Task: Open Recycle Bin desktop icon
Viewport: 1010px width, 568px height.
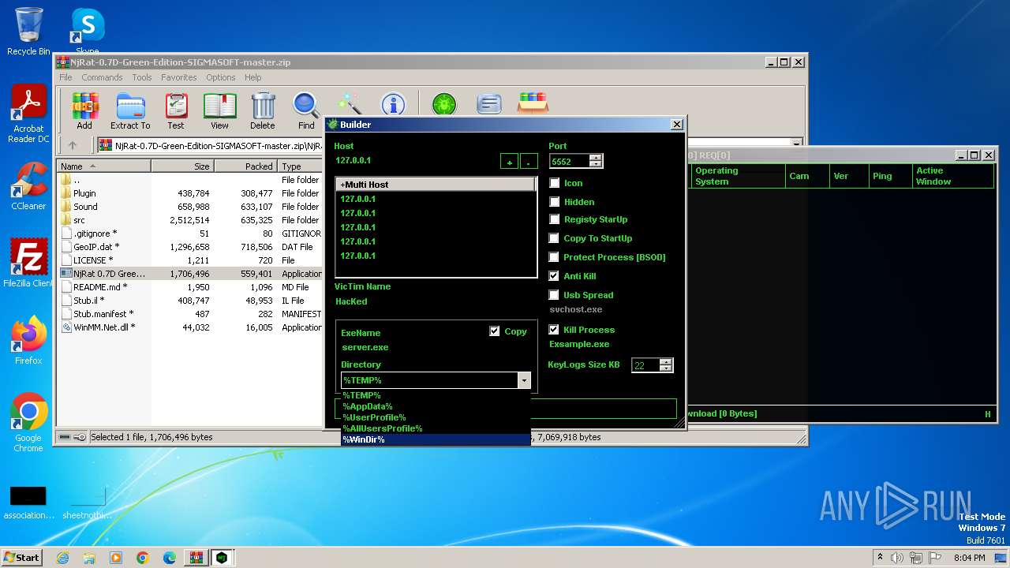Action: (x=28, y=31)
